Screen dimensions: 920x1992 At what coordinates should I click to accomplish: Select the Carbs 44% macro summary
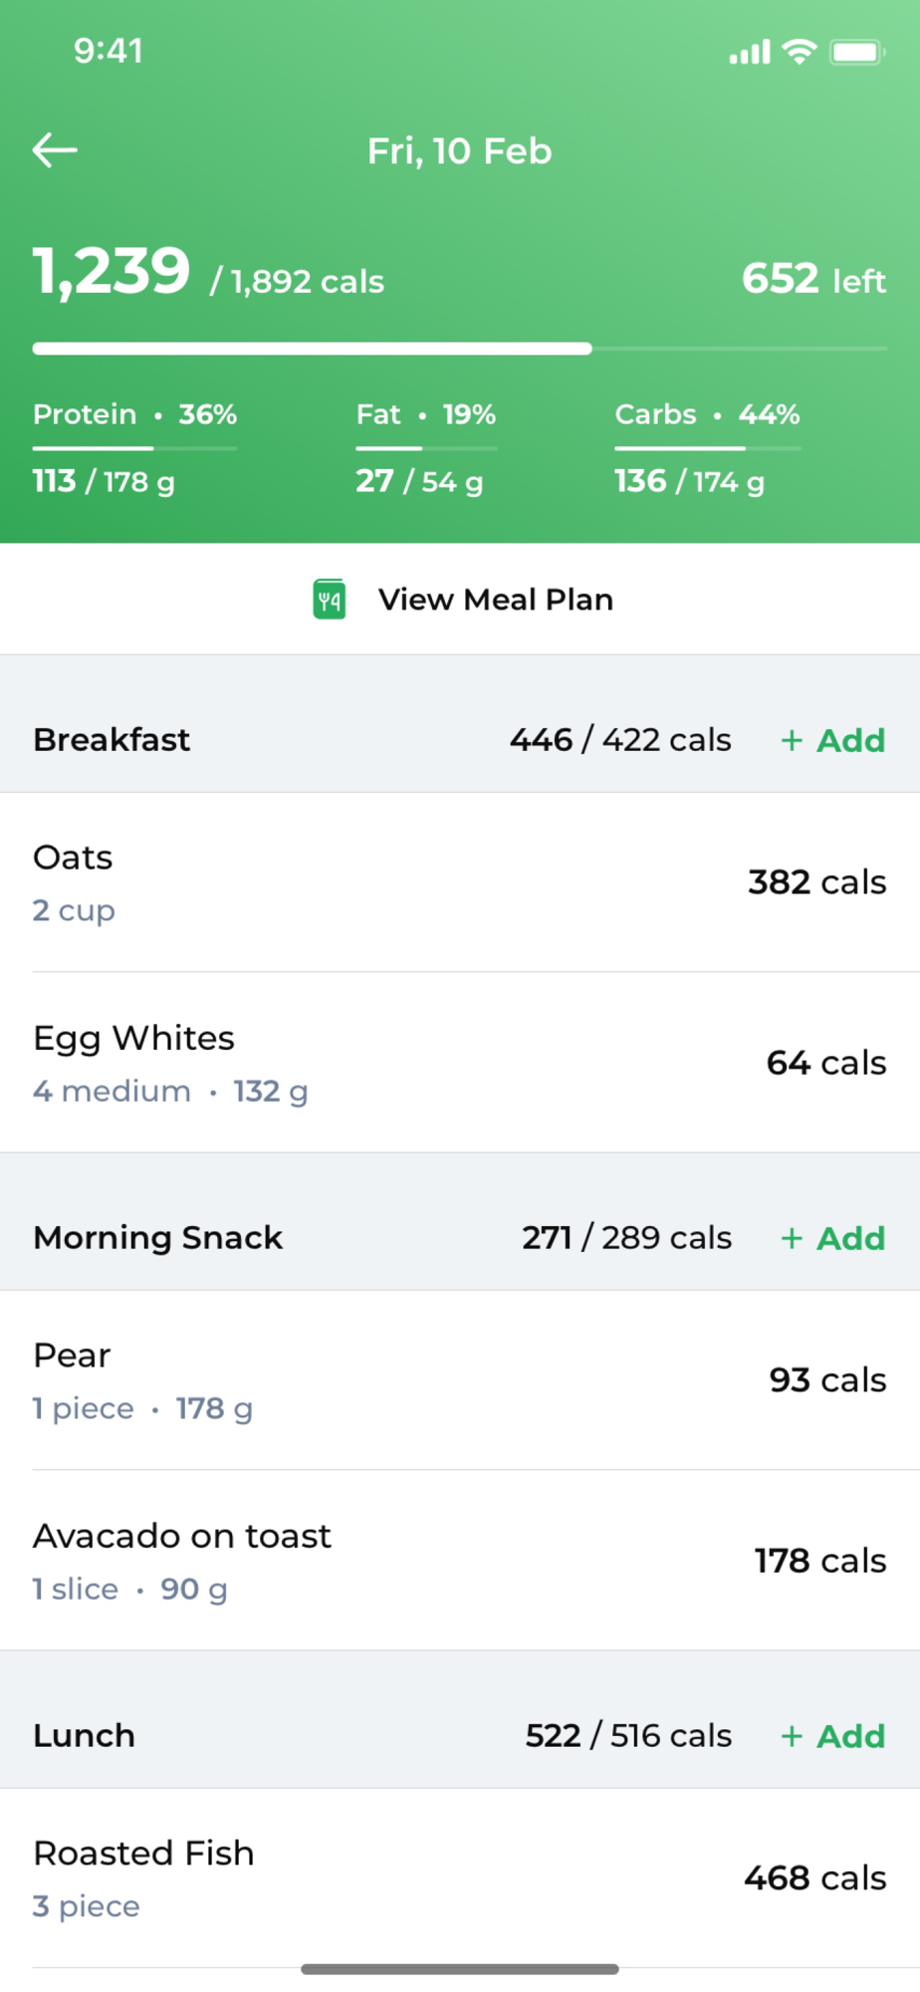707,414
